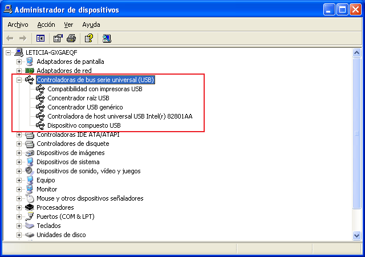The height and width of the screenshot is (257, 365).
Task: Open the Ayuda menu
Action: [91, 25]
